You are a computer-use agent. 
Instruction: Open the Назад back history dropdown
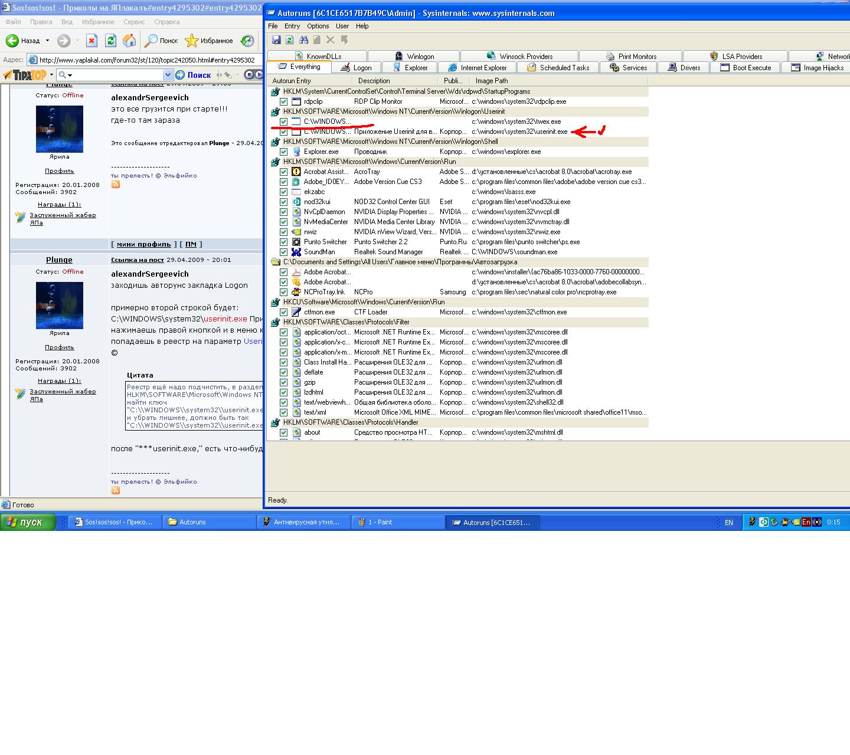coord(48,41)
